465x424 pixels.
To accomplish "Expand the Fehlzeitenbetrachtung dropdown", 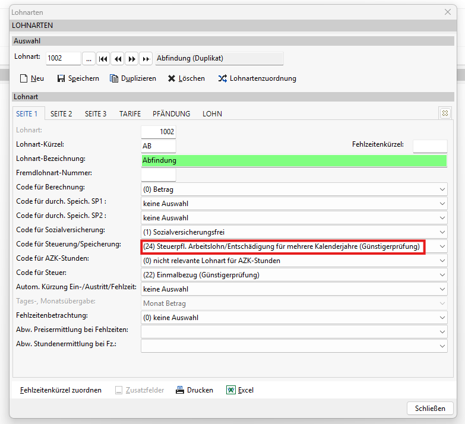I will (442, 318).
